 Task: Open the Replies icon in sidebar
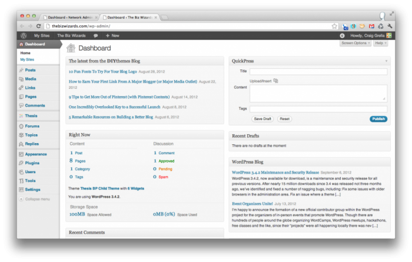pyautogui.click(x=21, y=144)
